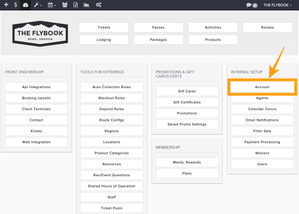Open the Staff button
The height and width of the screenshot is (214, 299).
[x=112, y=197]
